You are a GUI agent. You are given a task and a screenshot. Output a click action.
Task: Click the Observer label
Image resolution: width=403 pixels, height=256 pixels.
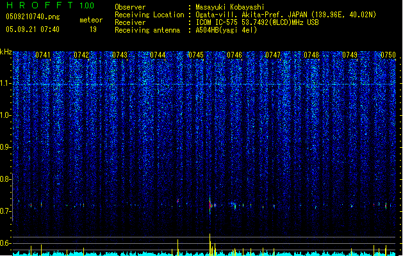click(130, 7)
